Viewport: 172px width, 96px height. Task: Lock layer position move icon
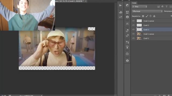tap(150, 16)
